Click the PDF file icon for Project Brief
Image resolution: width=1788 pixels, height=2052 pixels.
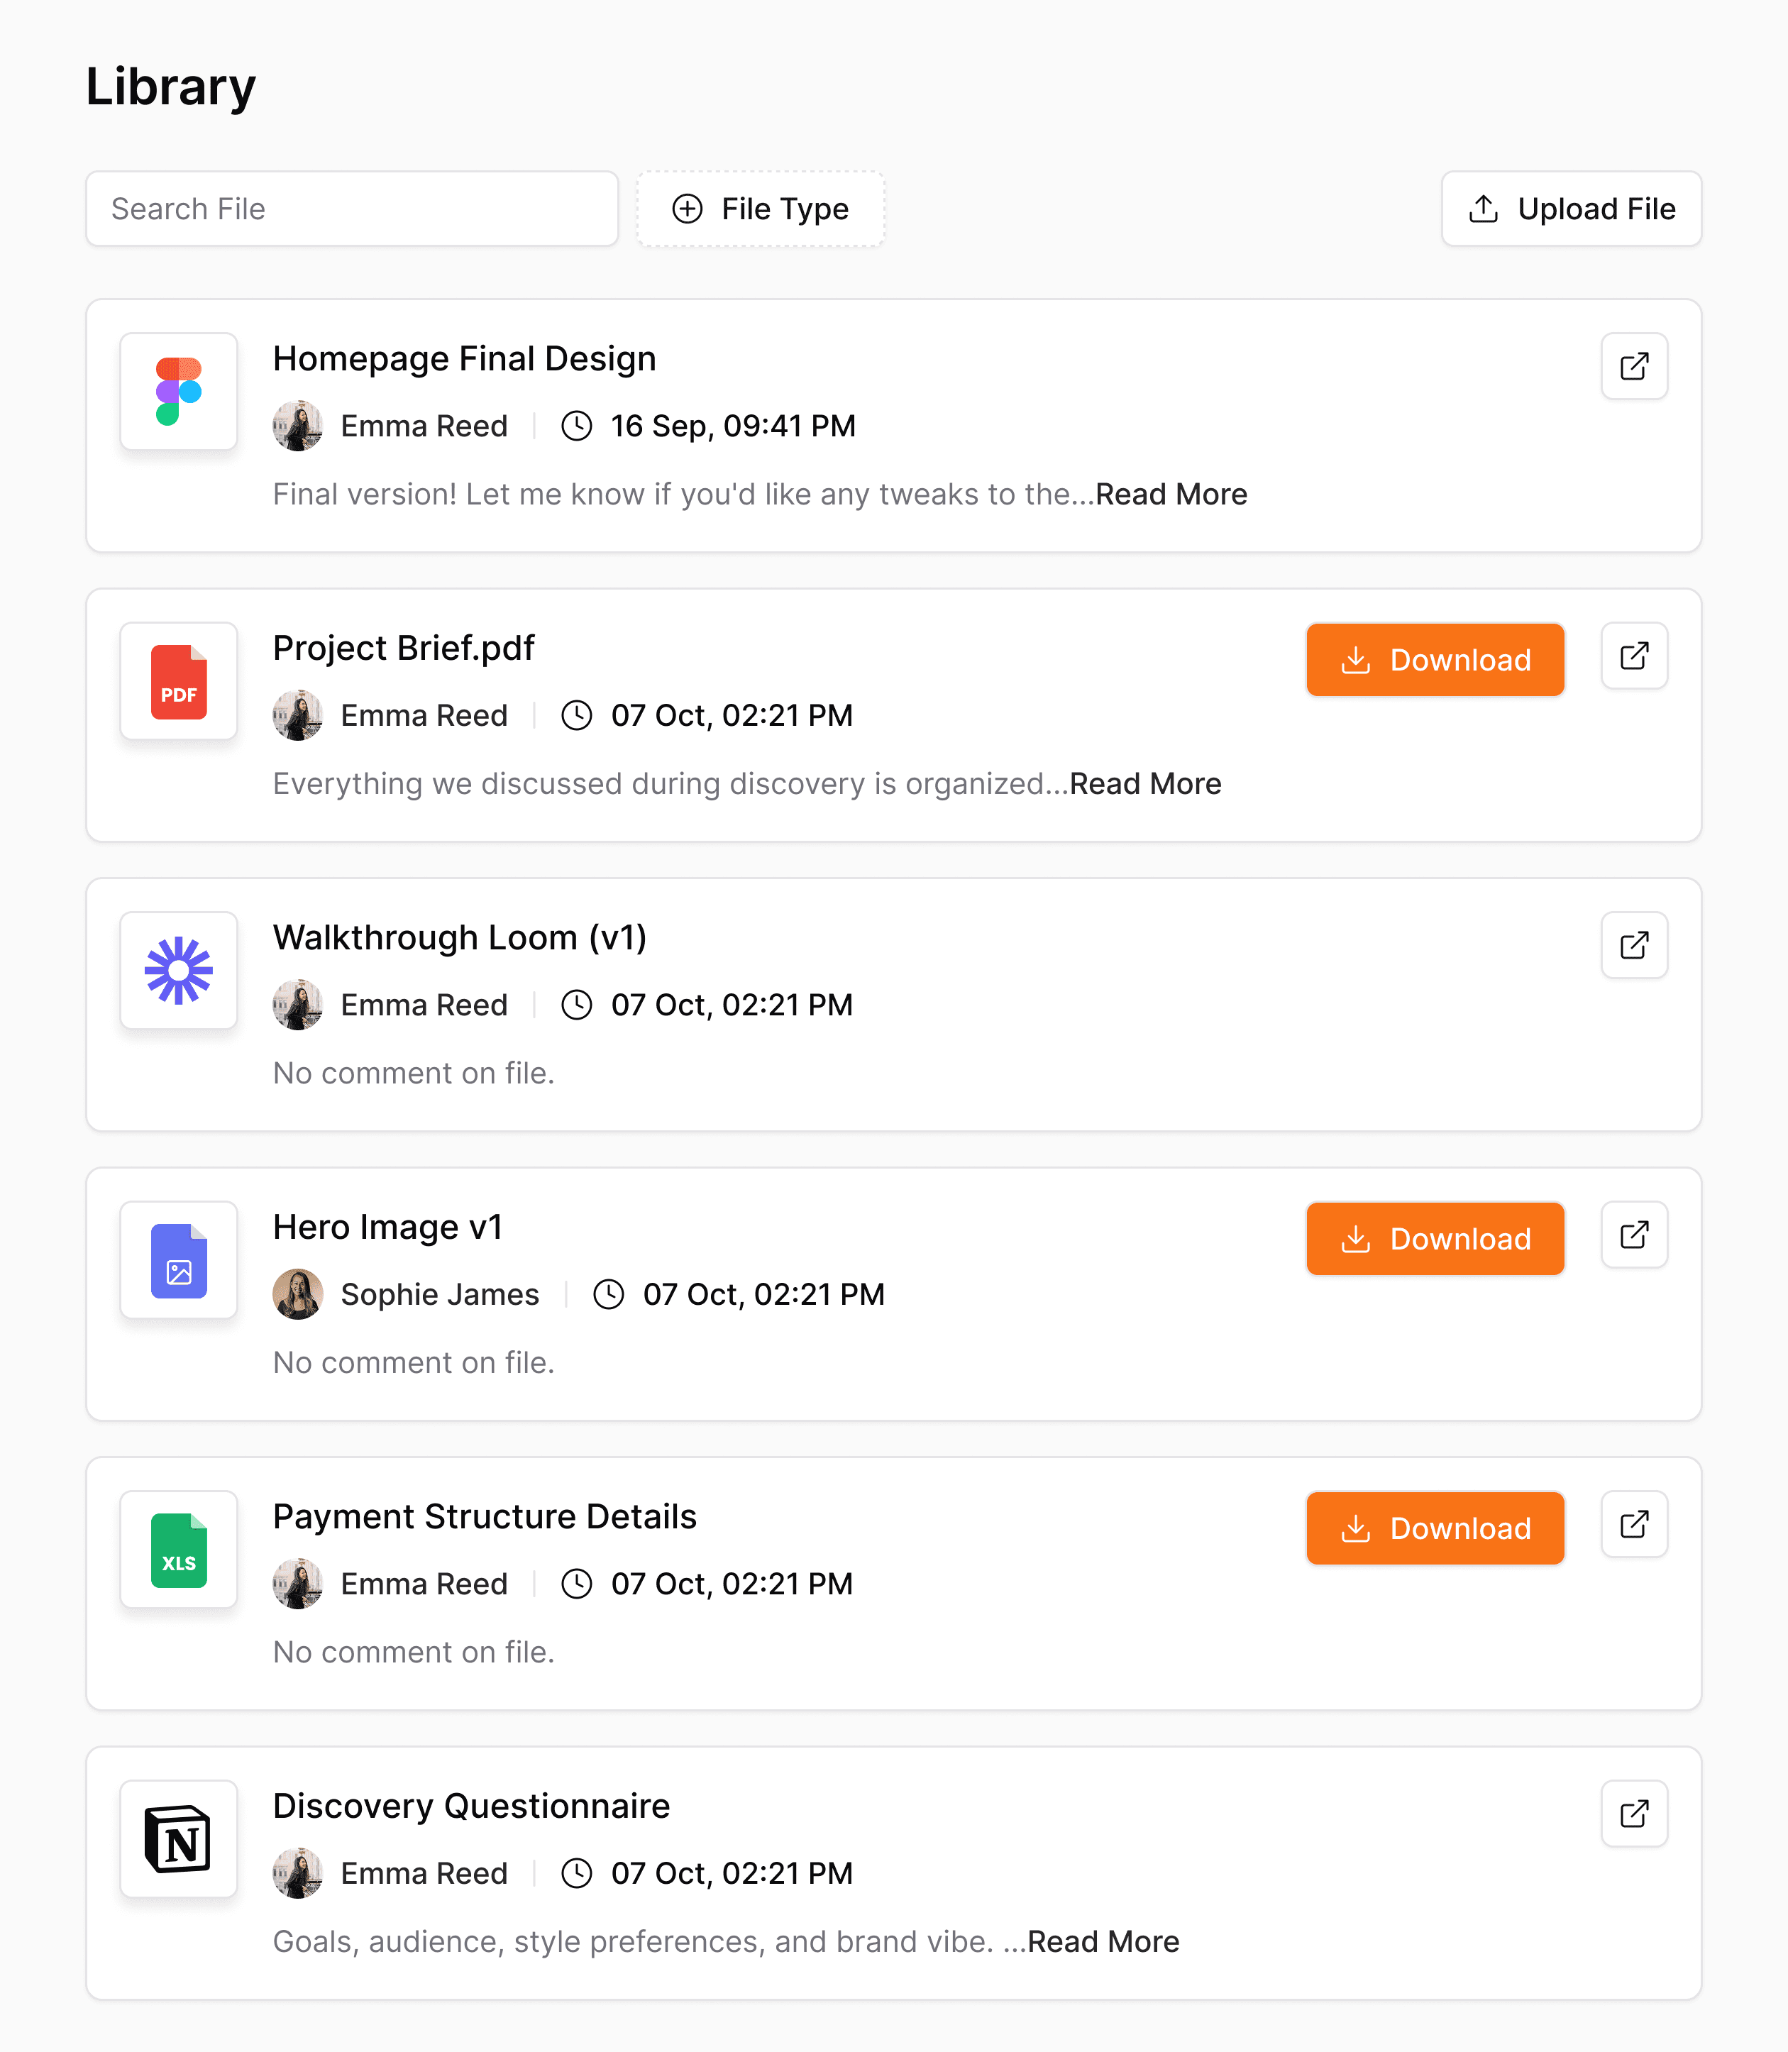(x=179, y=681)
